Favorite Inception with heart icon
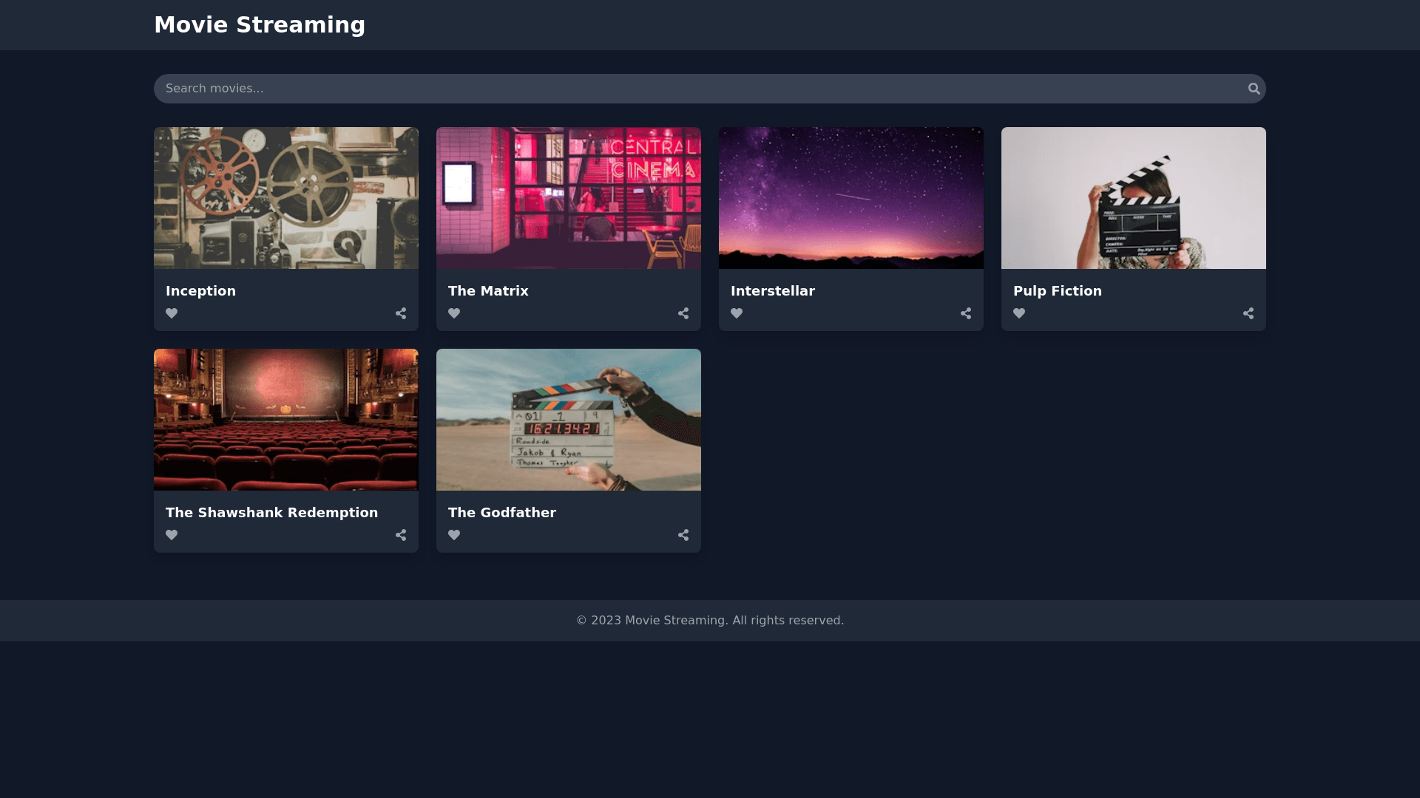The height and width of the screenshot is (798, 1420). 172,313
